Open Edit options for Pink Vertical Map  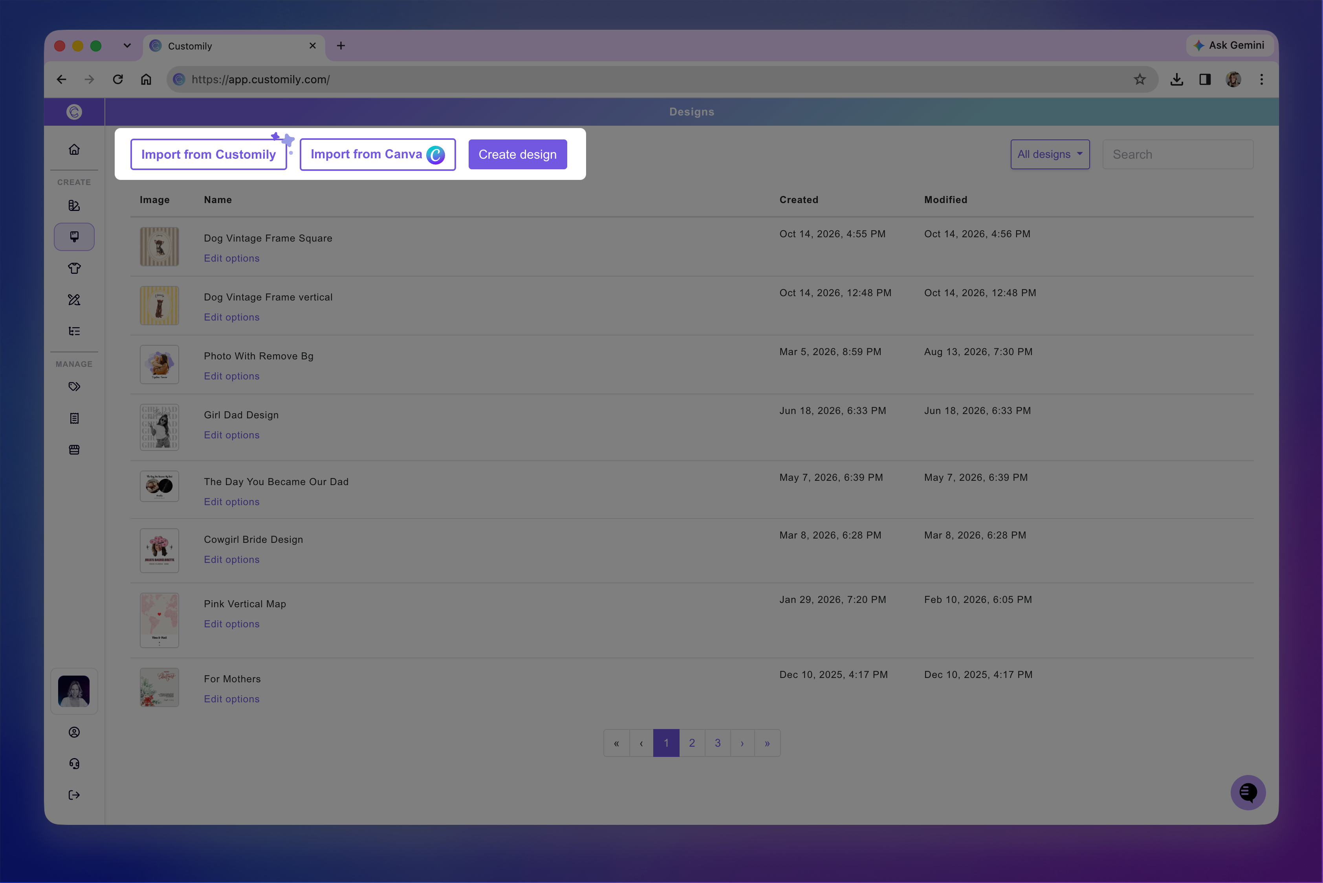(231, 624)
